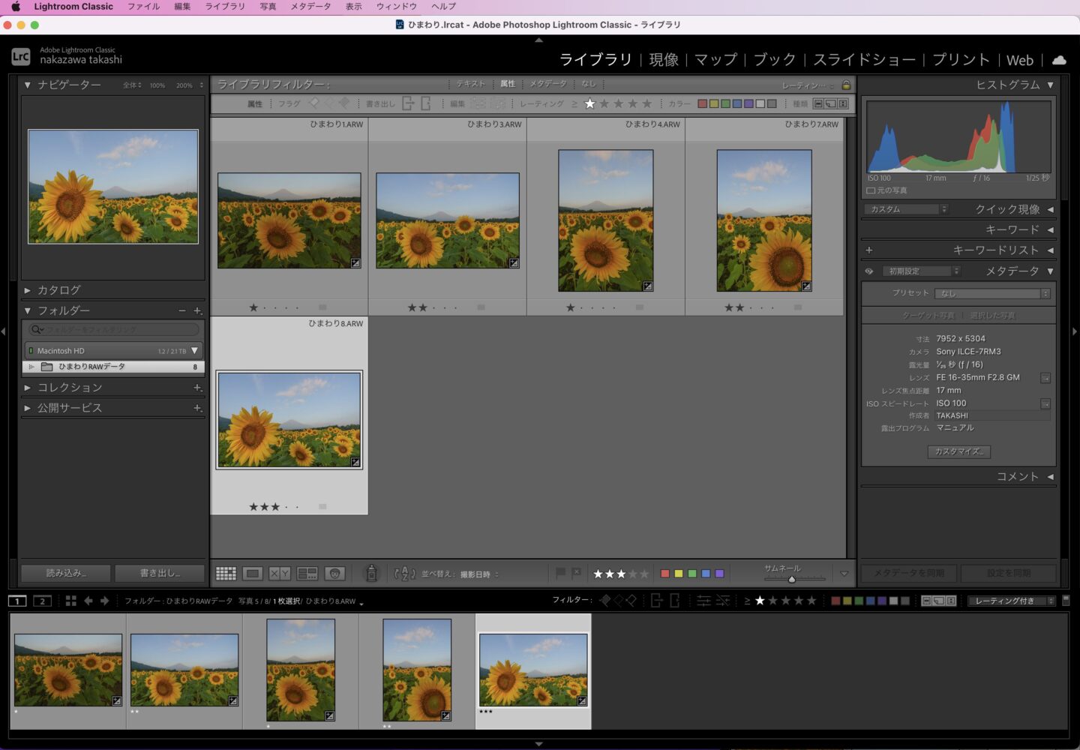Select the ひまわり4.ARW thumbnail in the grid
Image resolution: width=1080 pixels, height=750 pixels.
pos(605,220)
